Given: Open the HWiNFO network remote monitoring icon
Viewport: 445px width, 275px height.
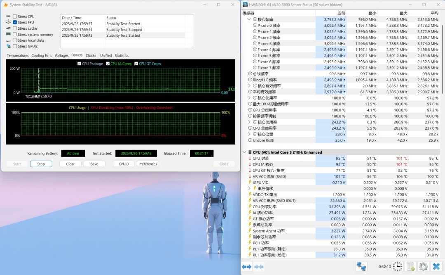Looking at the screenshot, I should coord(361,267).
